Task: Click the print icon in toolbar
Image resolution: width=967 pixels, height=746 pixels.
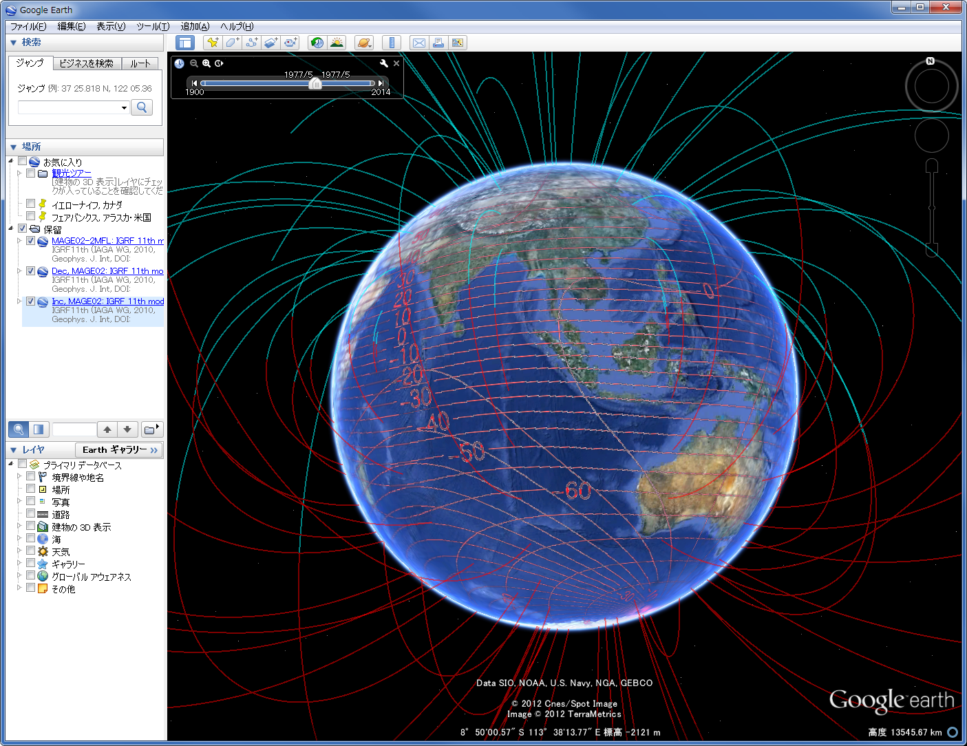Action: pos(438,43)
